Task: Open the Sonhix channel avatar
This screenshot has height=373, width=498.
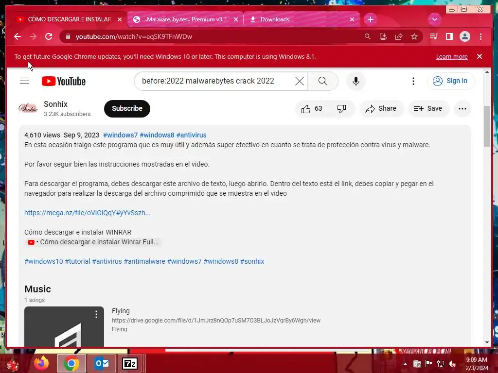Action: tap(28, 108)
